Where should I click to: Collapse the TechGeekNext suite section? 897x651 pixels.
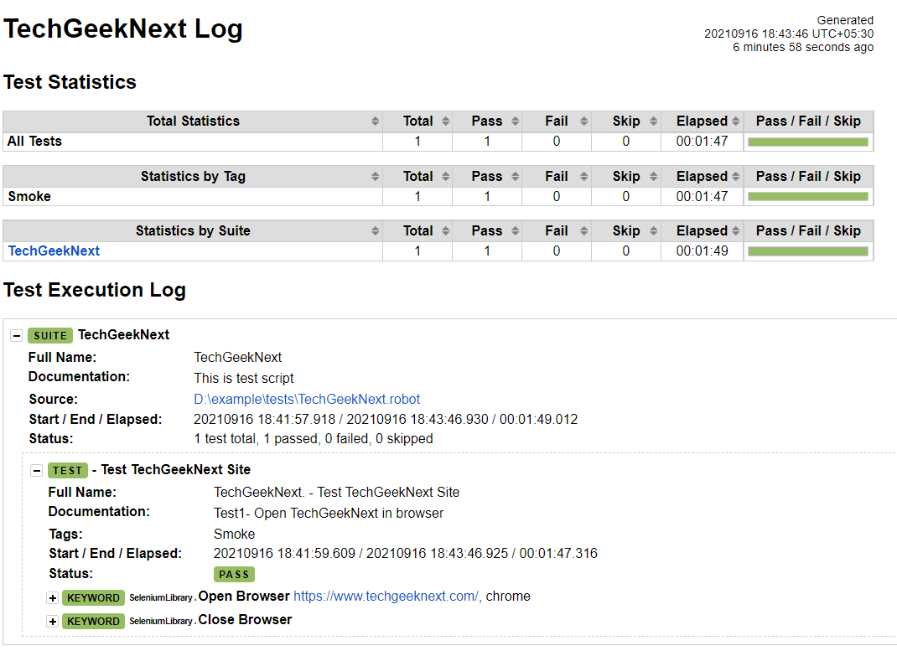17,336
